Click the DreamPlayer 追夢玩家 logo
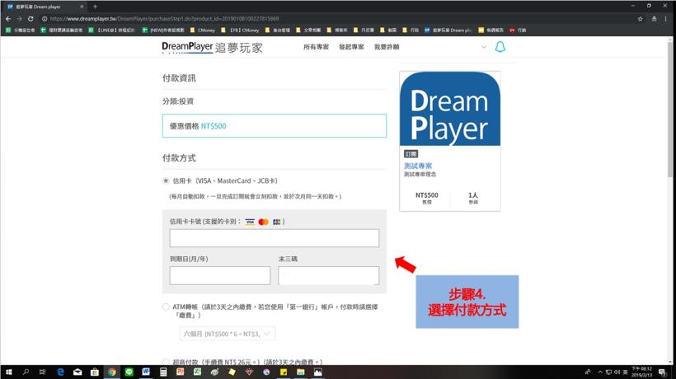Viewport: 676px width, 379px height. tap(212, 48)
